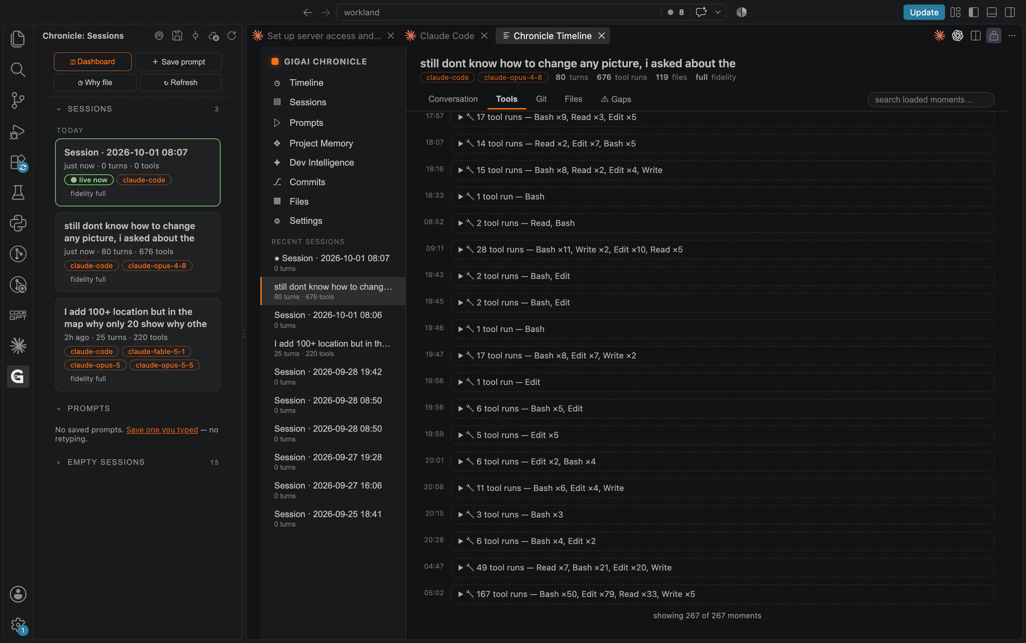Click the refresh icon in Chronicle Sessions header
The height and width of the screenshot is (643, 1026).
(x=231, y=36)
